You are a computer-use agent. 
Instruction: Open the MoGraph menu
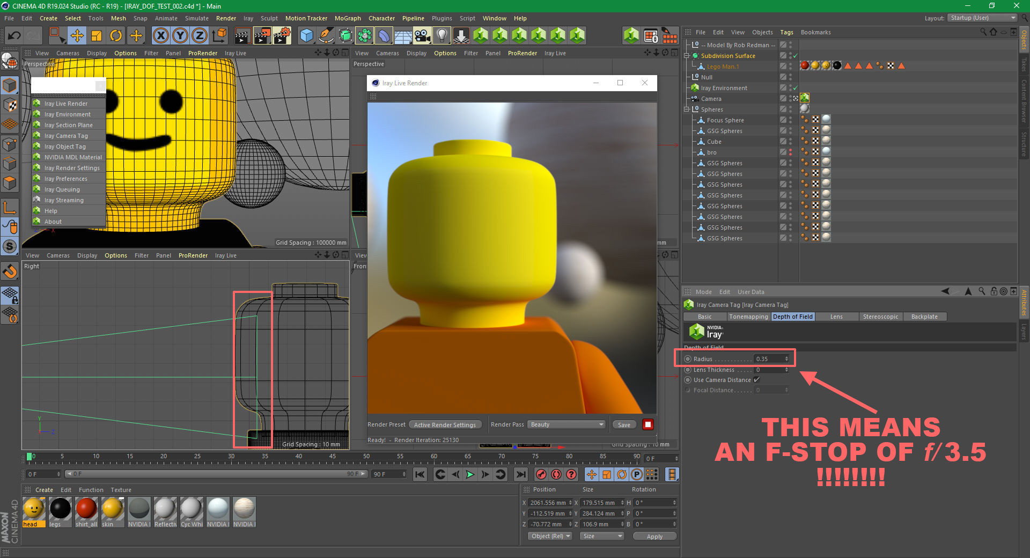tap(348, 18)
